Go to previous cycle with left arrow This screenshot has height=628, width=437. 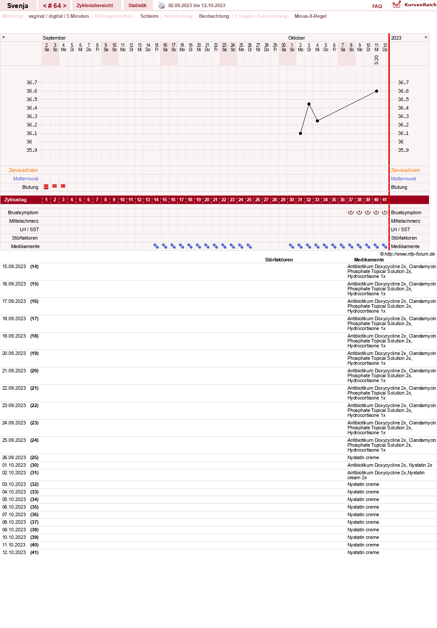click(45, 6)
